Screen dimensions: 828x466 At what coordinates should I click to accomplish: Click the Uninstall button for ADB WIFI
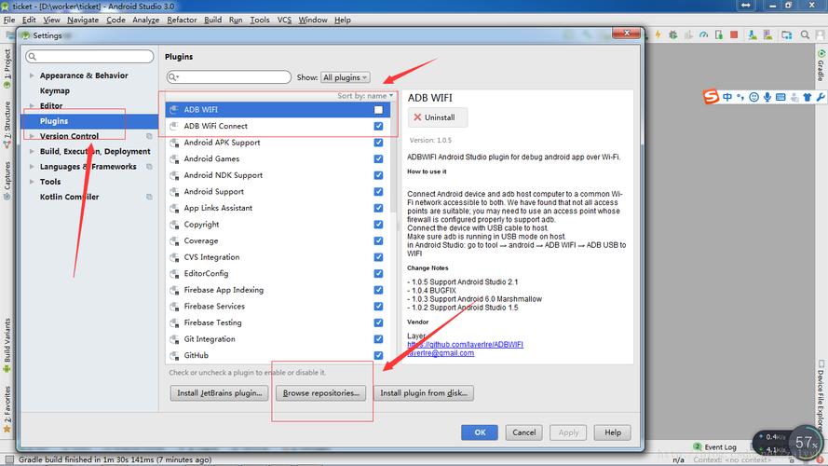click(x=437, y=117)
